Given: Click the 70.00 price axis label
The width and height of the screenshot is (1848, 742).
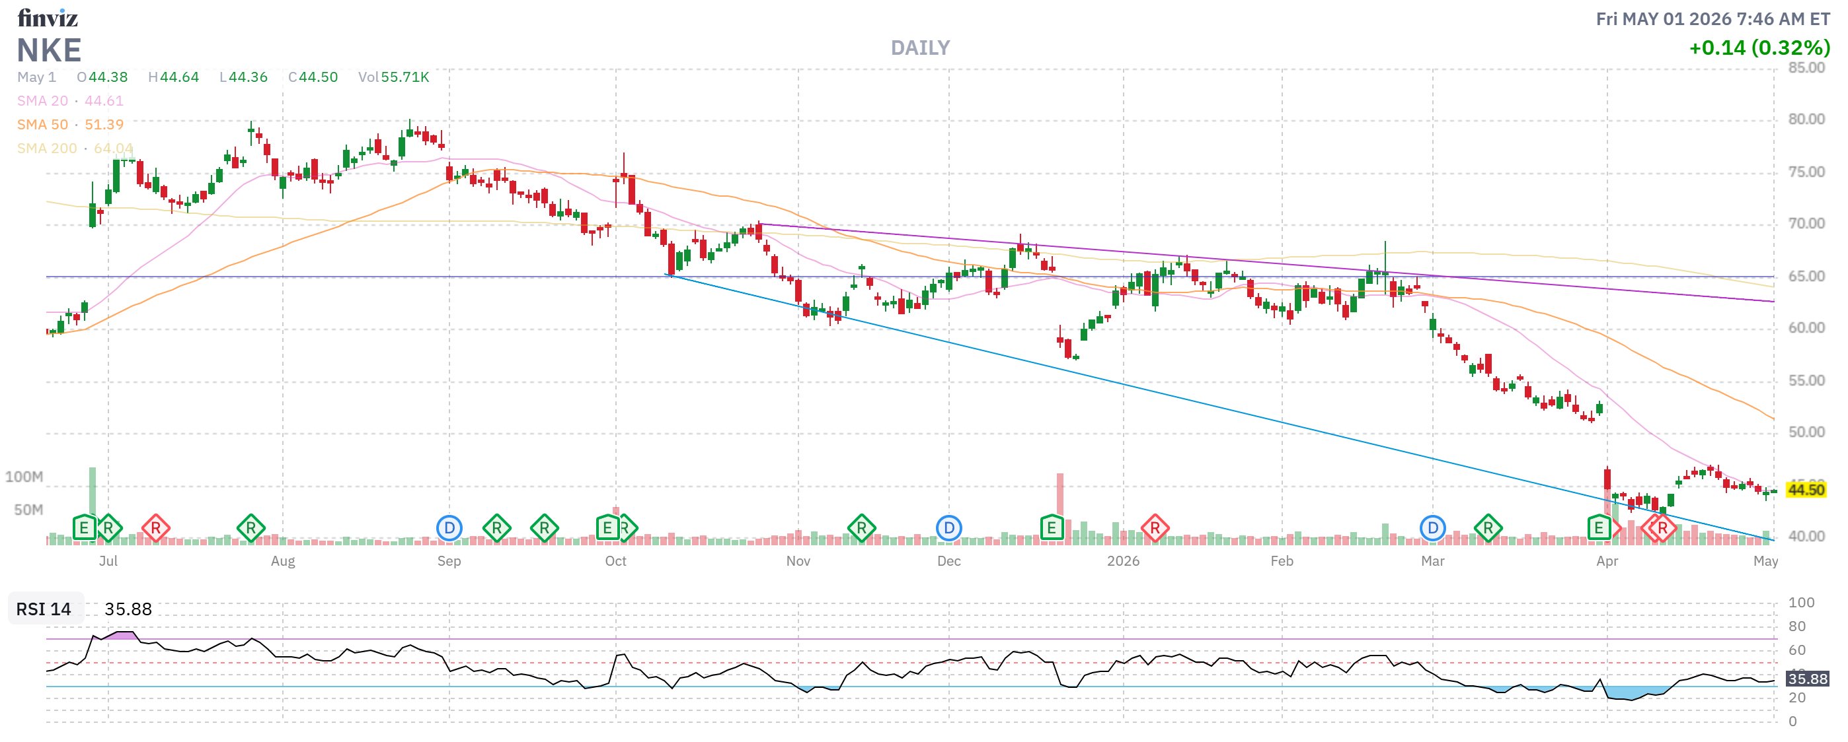Looking at the screenshot, I should click(1806, 224).
